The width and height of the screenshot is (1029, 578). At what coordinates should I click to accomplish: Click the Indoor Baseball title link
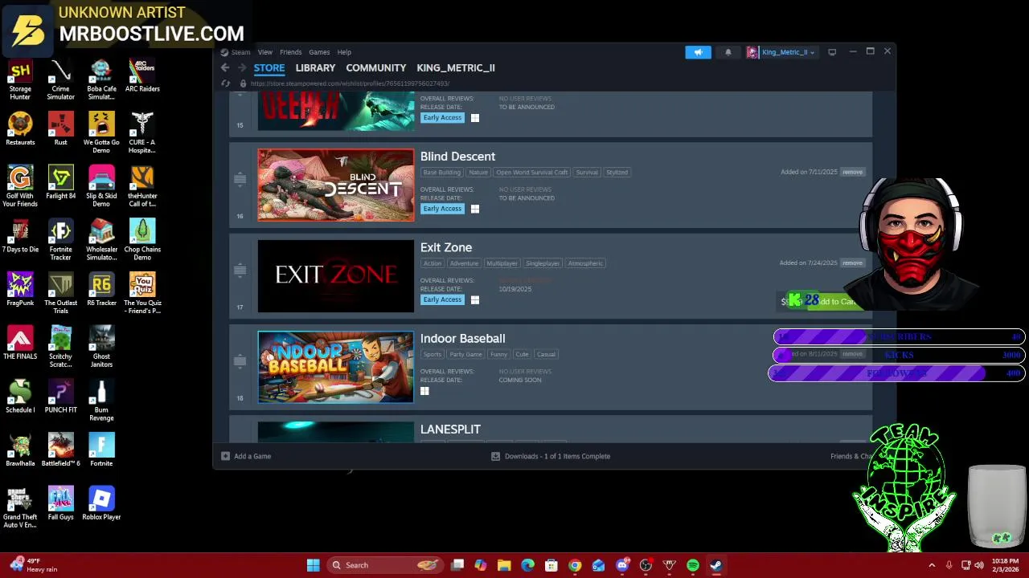click(x=462, y=339)
